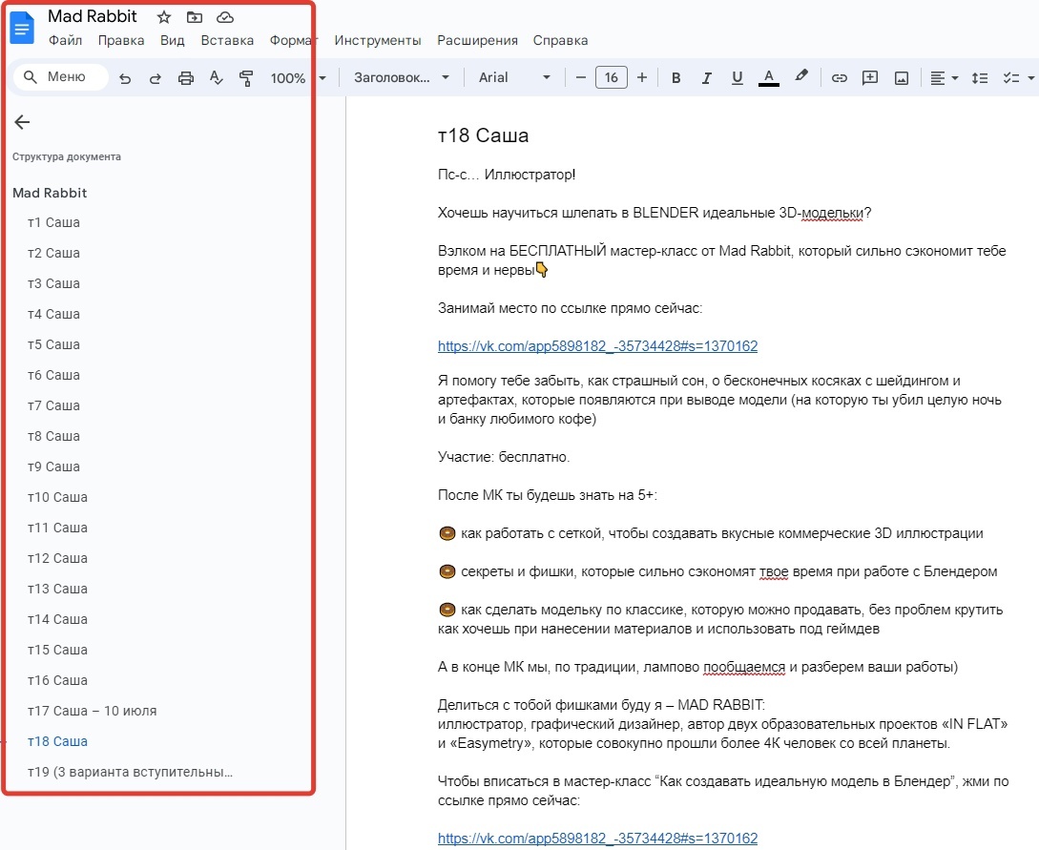Viewport: 1039px width, 850px height.
Task: Click the font size field 16
Action: coord(611,77)
